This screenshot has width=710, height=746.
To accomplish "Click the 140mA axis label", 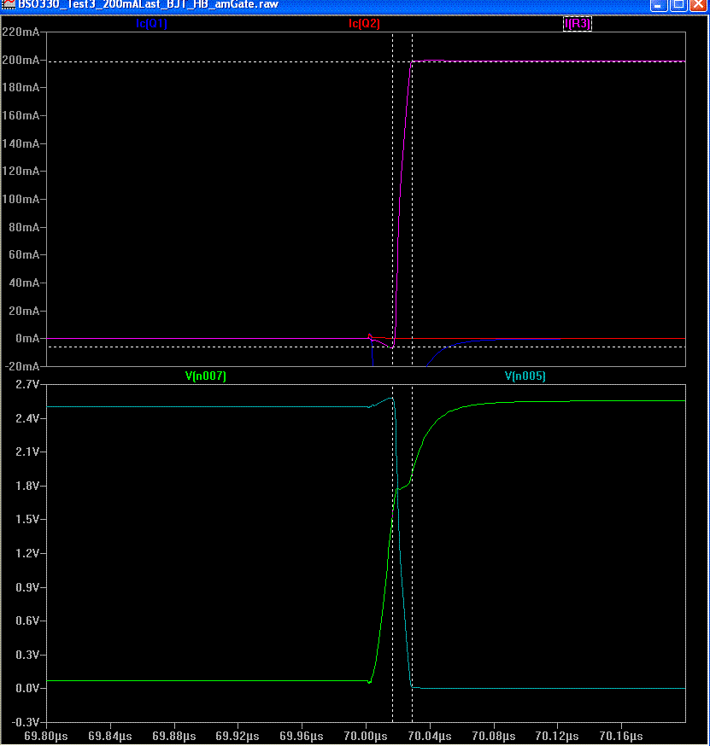I will [x=21, y=143].
